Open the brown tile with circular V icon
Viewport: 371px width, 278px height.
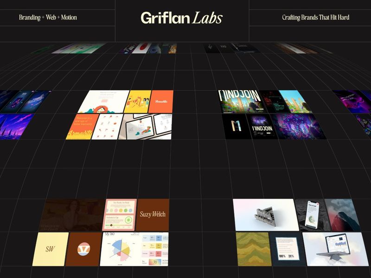83,249
